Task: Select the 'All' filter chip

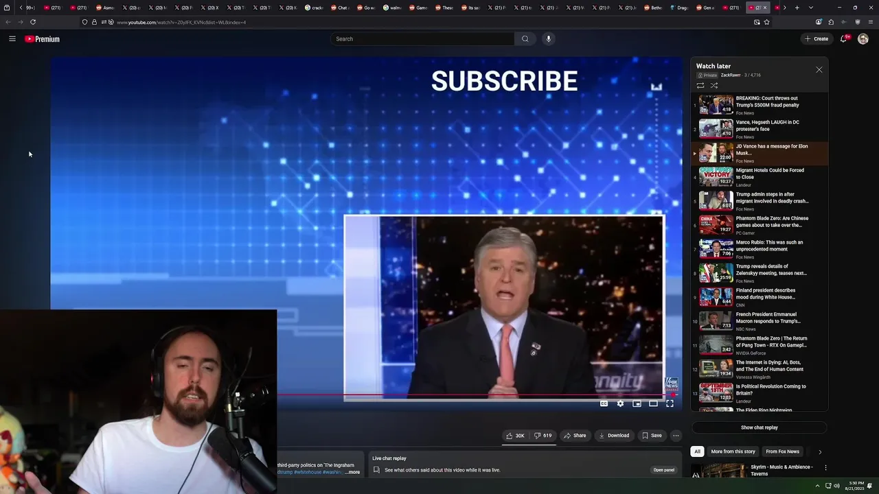Action: 698,451
